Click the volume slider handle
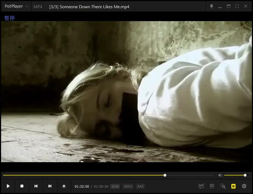Image resolution: width=253 pixels, height=194 pixels. 245,175
